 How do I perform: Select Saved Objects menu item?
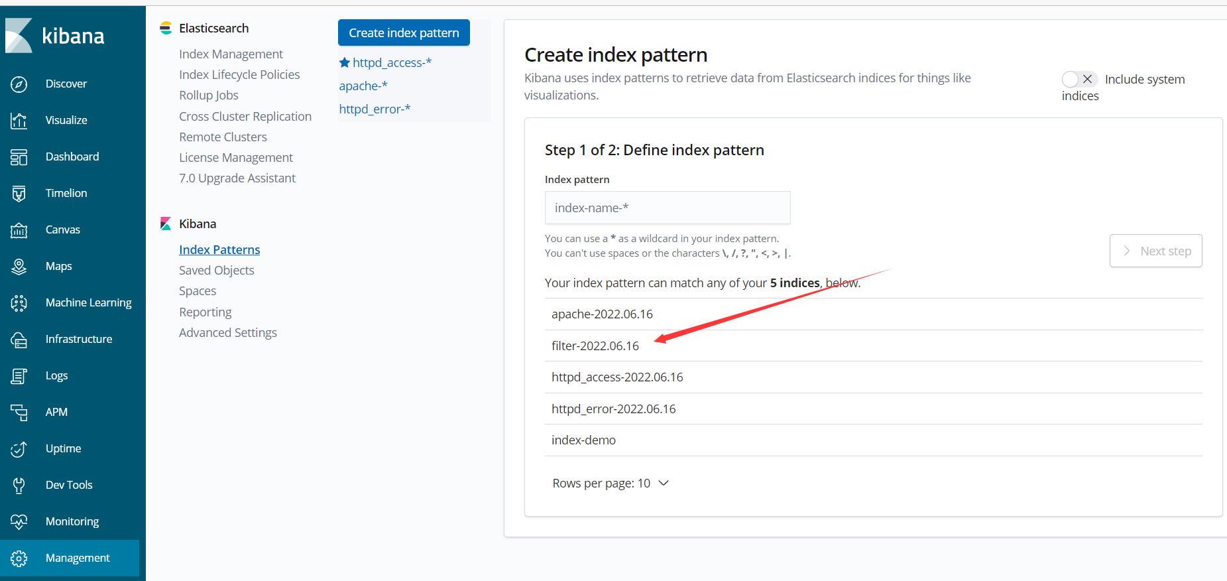pos(217,271)
